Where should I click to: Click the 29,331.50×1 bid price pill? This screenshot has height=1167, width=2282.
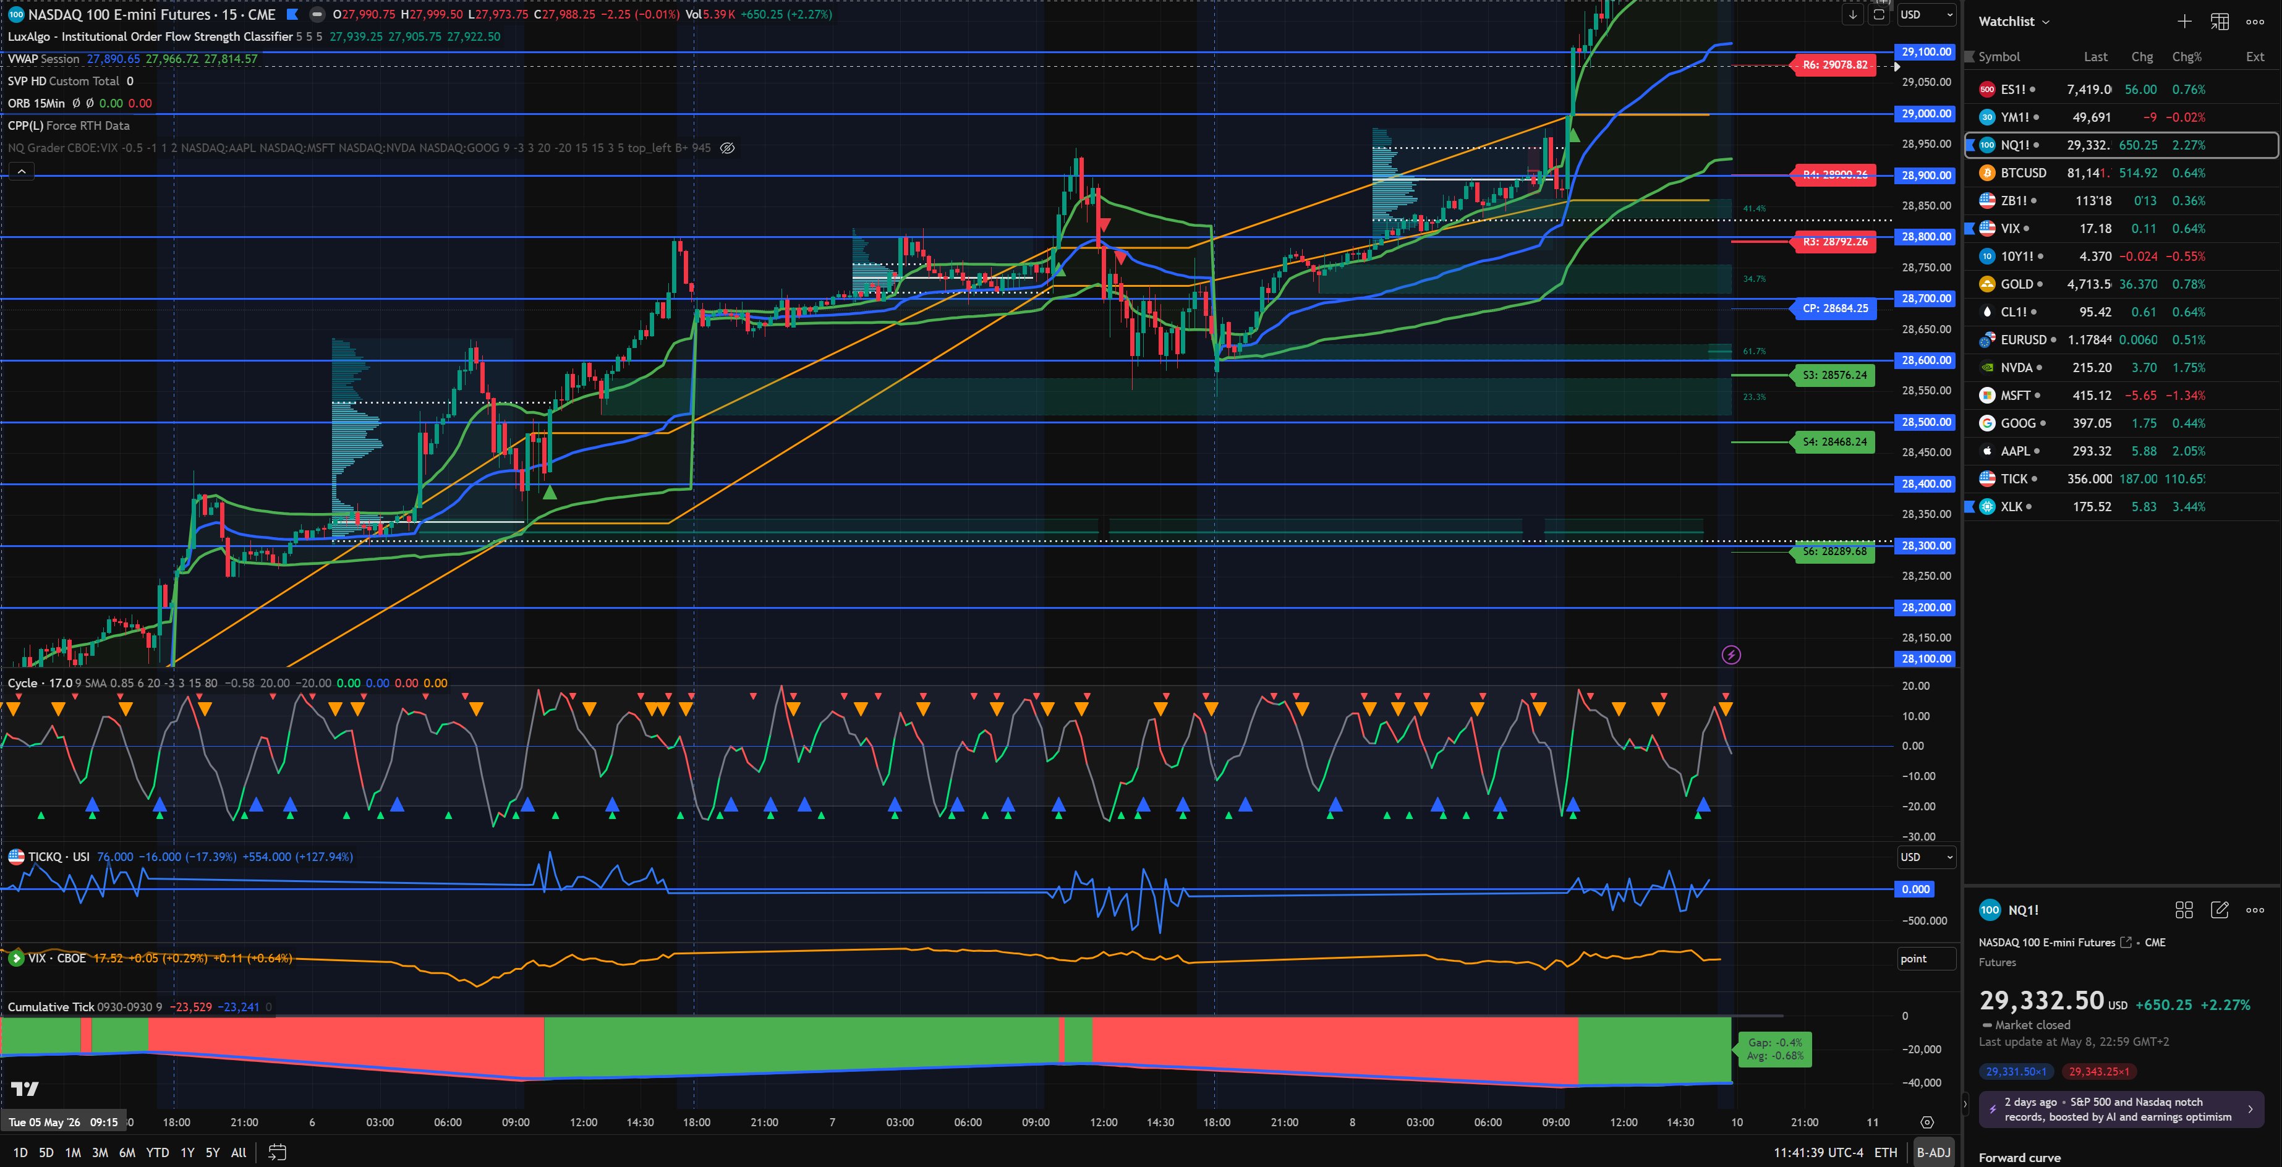(x=2016, y=1071)
